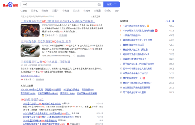Click related search 雷克萨斯LS460
The width and height of the screenshot is (195, 125).
click(67, 93)
